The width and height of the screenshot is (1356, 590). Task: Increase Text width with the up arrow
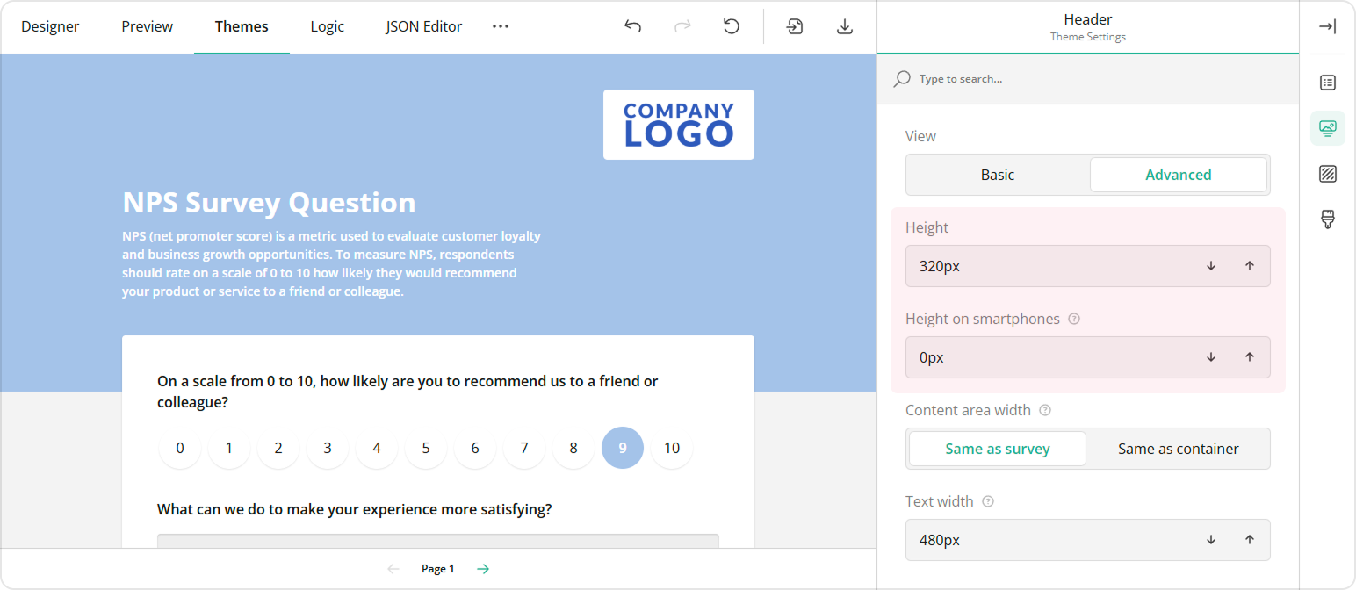tap(1250, 540)
